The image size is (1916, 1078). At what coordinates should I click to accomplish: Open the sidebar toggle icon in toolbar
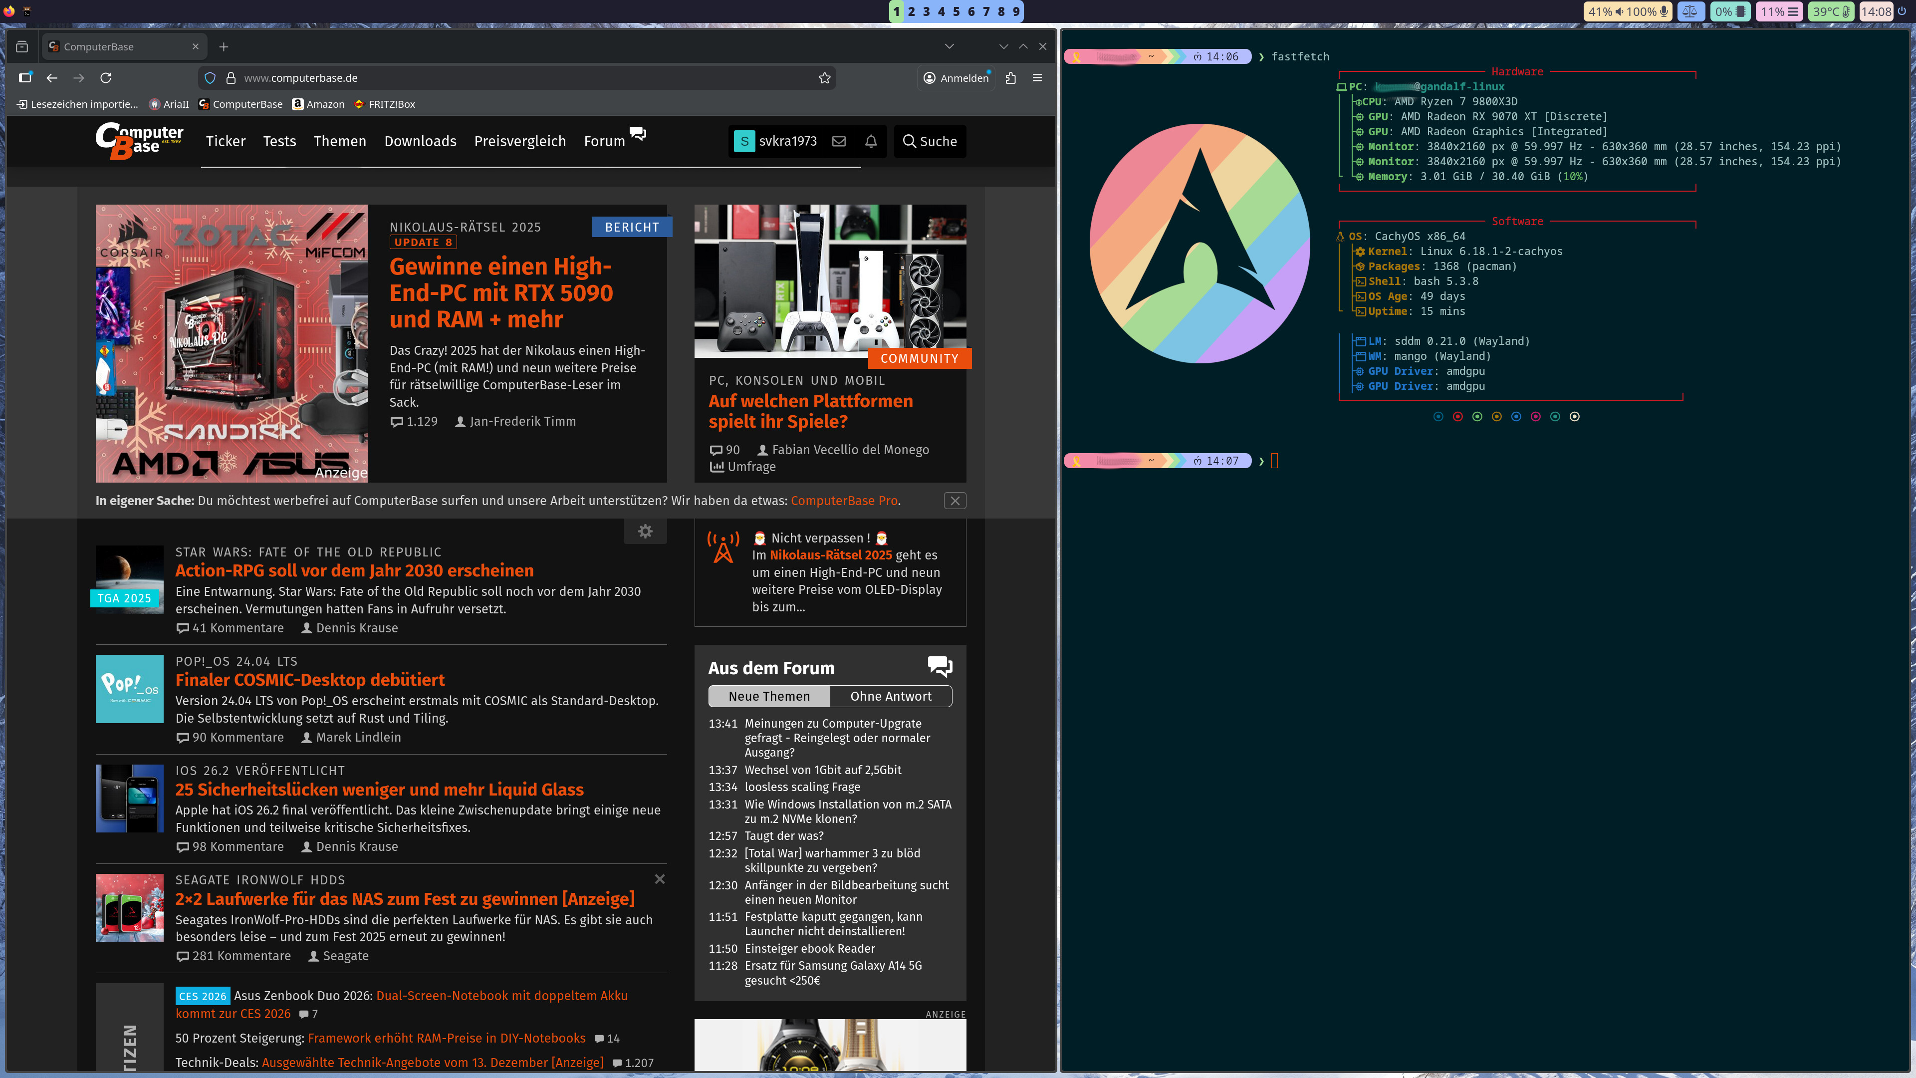[x=25, y=78]
